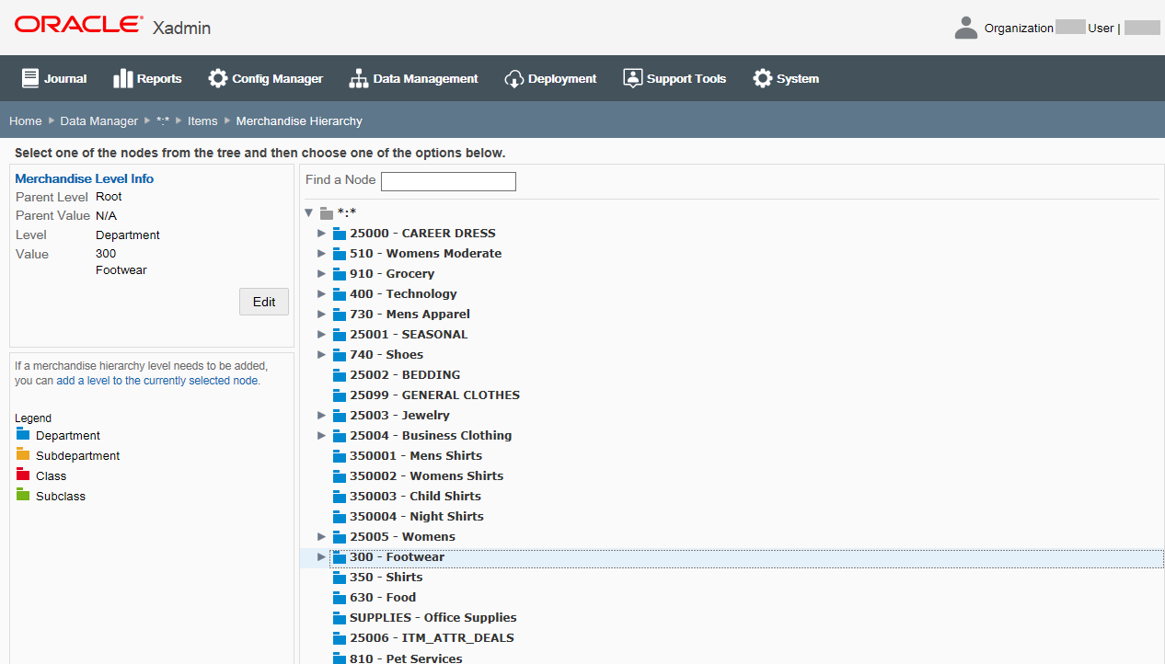Open the Deployment menu
Viewport: 1165px width, 664px height.
pyautogui.click(x=550, y=78)
